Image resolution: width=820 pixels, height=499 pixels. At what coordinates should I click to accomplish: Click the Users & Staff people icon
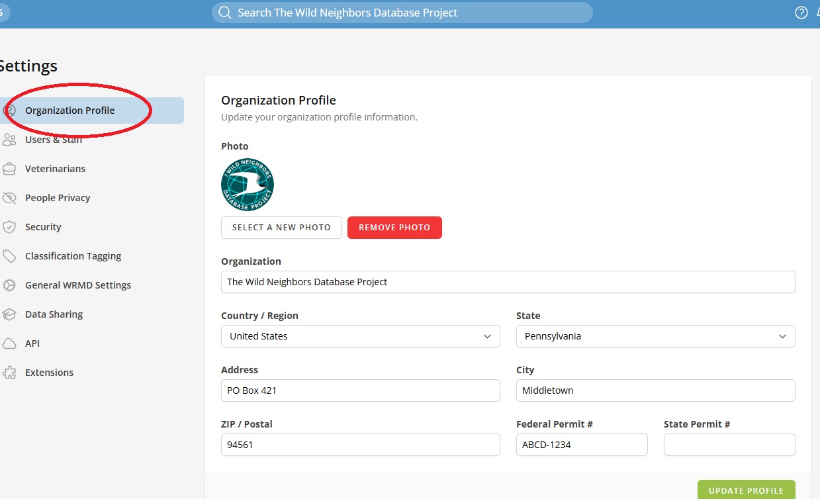click(x=9, y=140)
